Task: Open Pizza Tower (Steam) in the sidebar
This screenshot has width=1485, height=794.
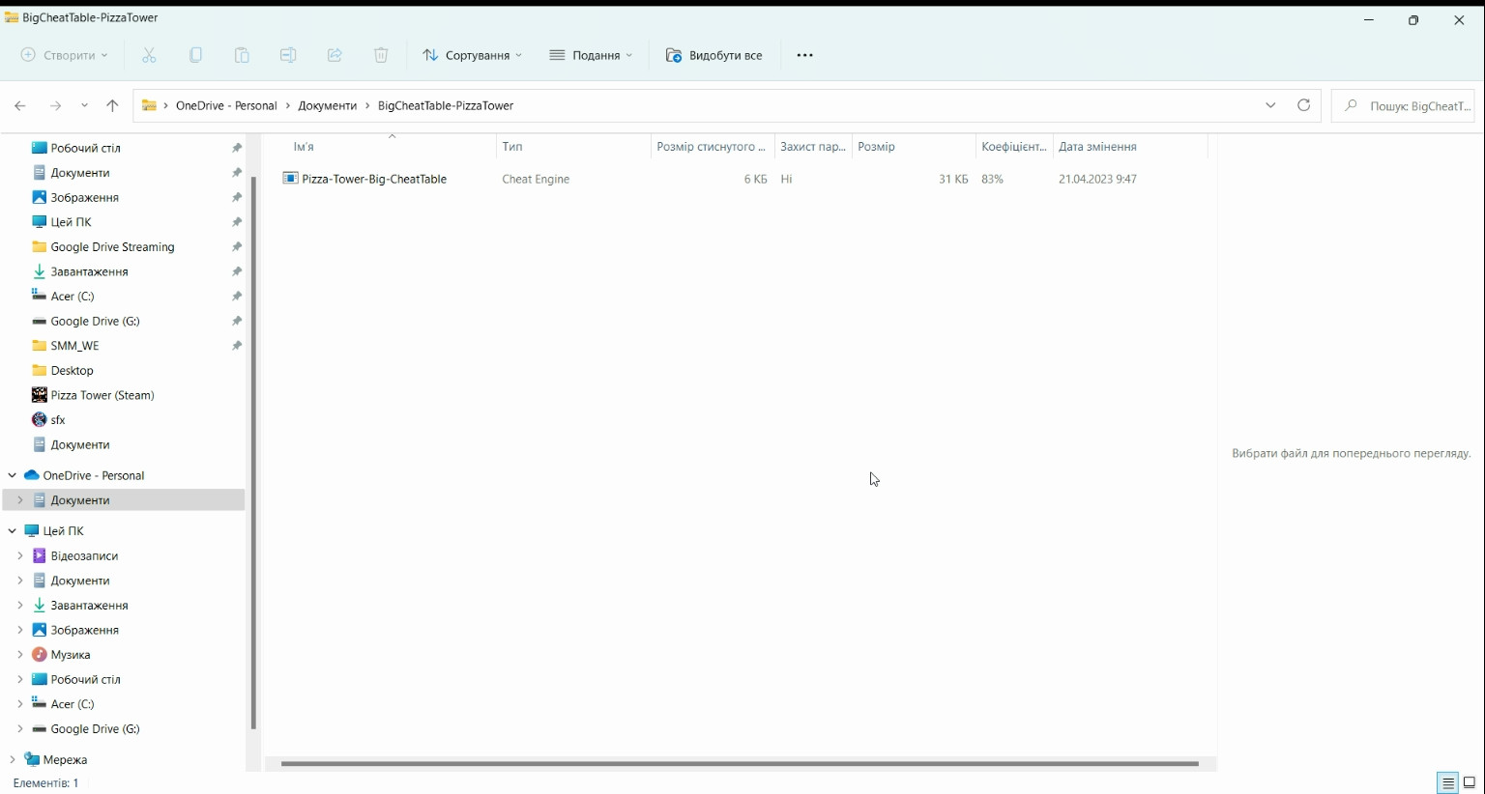Action: pyautogui.click(x=102, y=395)
